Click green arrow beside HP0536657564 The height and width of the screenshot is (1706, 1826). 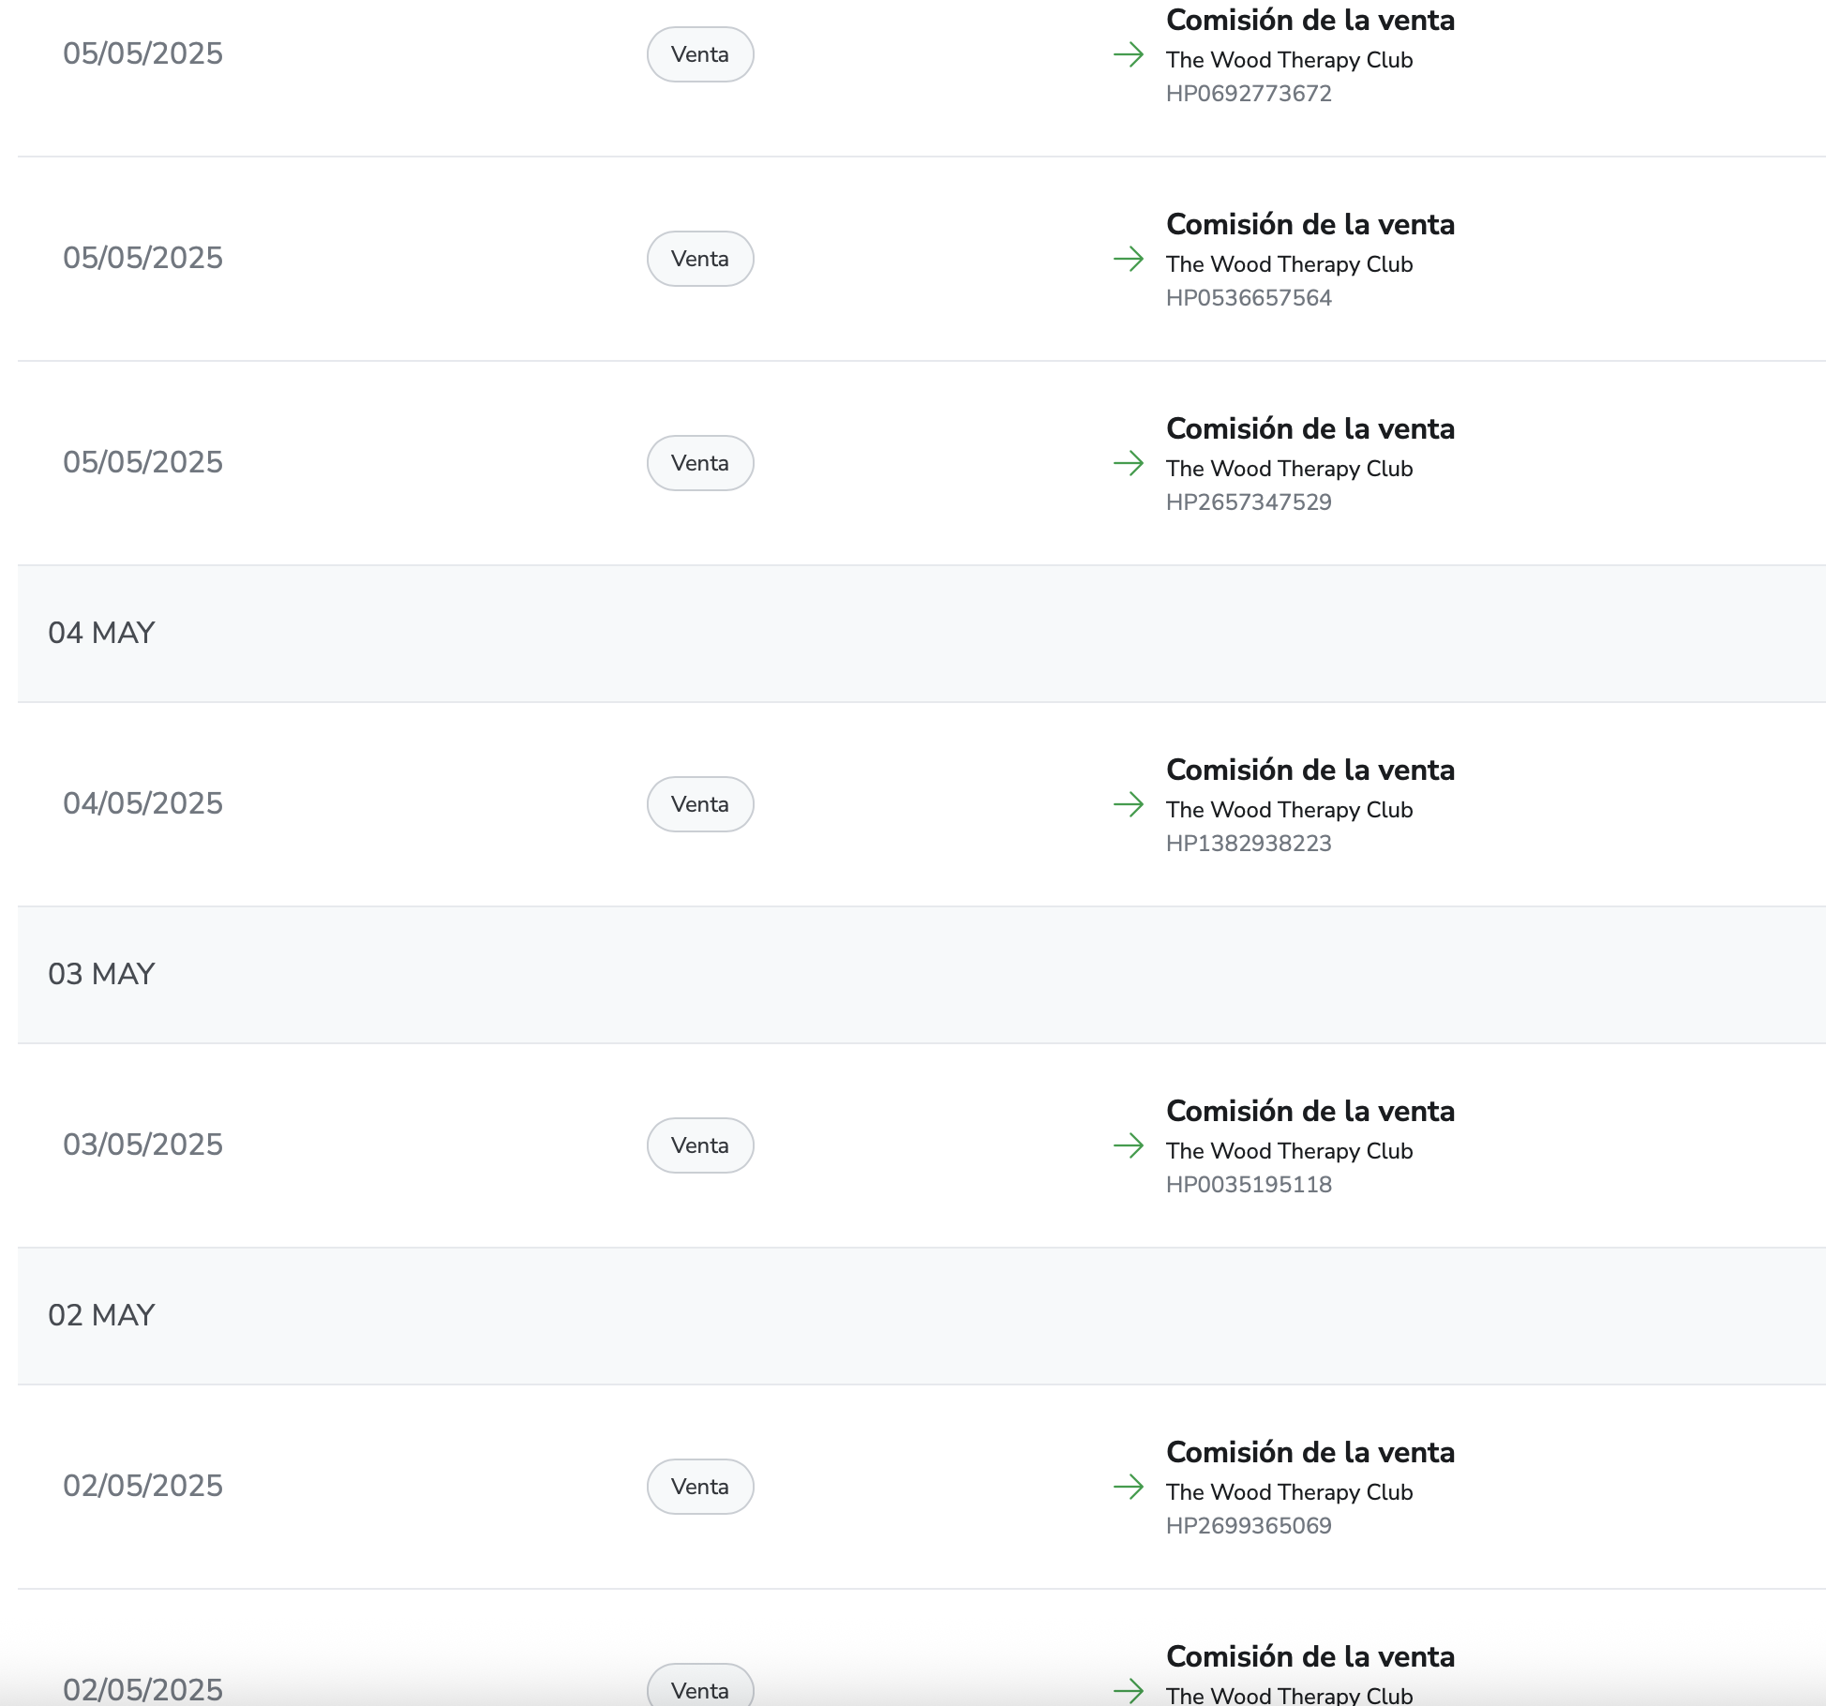tap(1129, 259)
